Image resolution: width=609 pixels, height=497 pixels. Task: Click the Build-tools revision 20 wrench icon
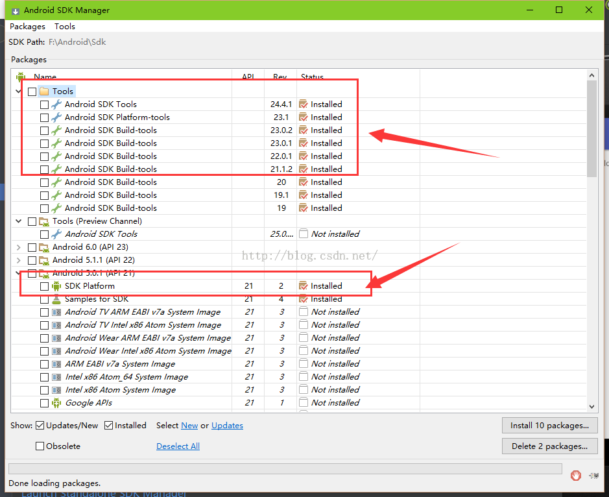(56, 182)
